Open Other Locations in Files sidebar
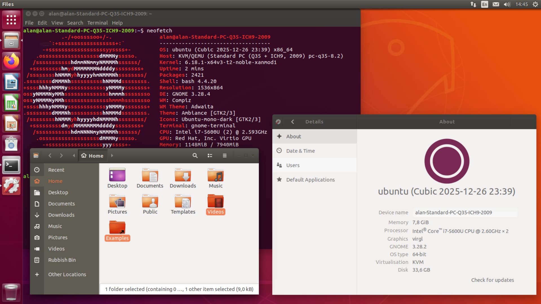This screenshot has width=541, height=304. click(x=67, y=274)
